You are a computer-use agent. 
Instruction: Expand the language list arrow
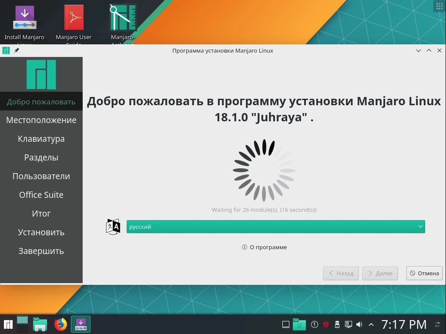pyautogui.click(x=420, y=227)
